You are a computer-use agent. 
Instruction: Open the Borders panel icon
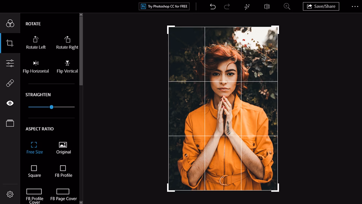(10, 123)
